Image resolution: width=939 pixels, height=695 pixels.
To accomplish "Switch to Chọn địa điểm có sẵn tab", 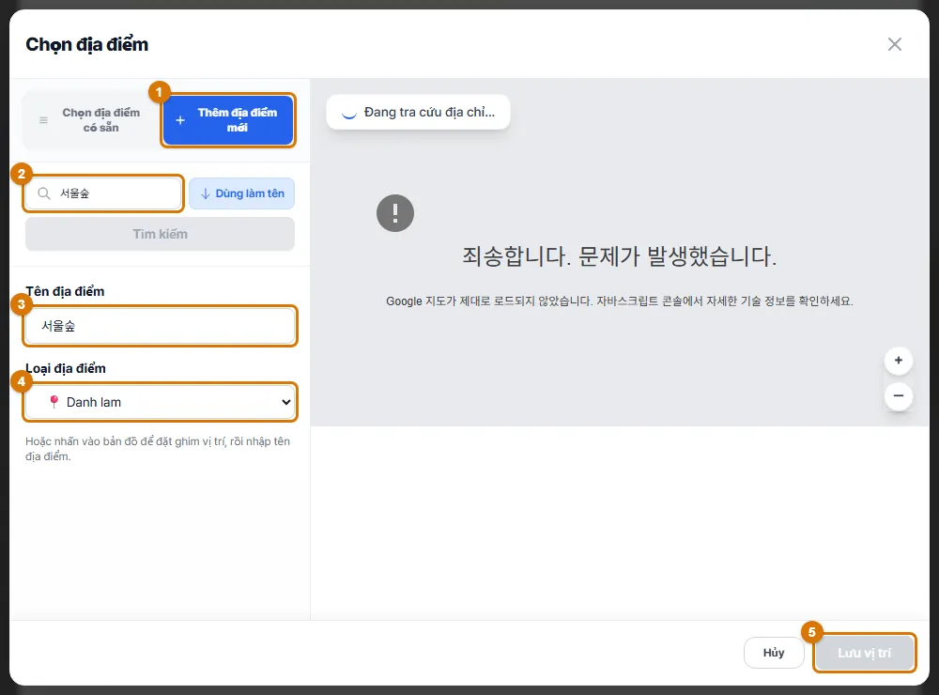I will click(x=92, y=120).
